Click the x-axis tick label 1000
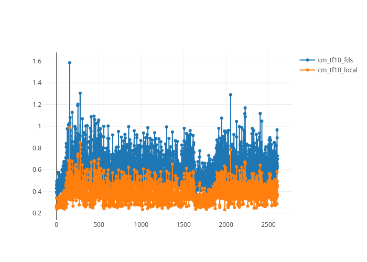Screen dimensions: 367x262 pyautogui.click(x=141, y=224)
